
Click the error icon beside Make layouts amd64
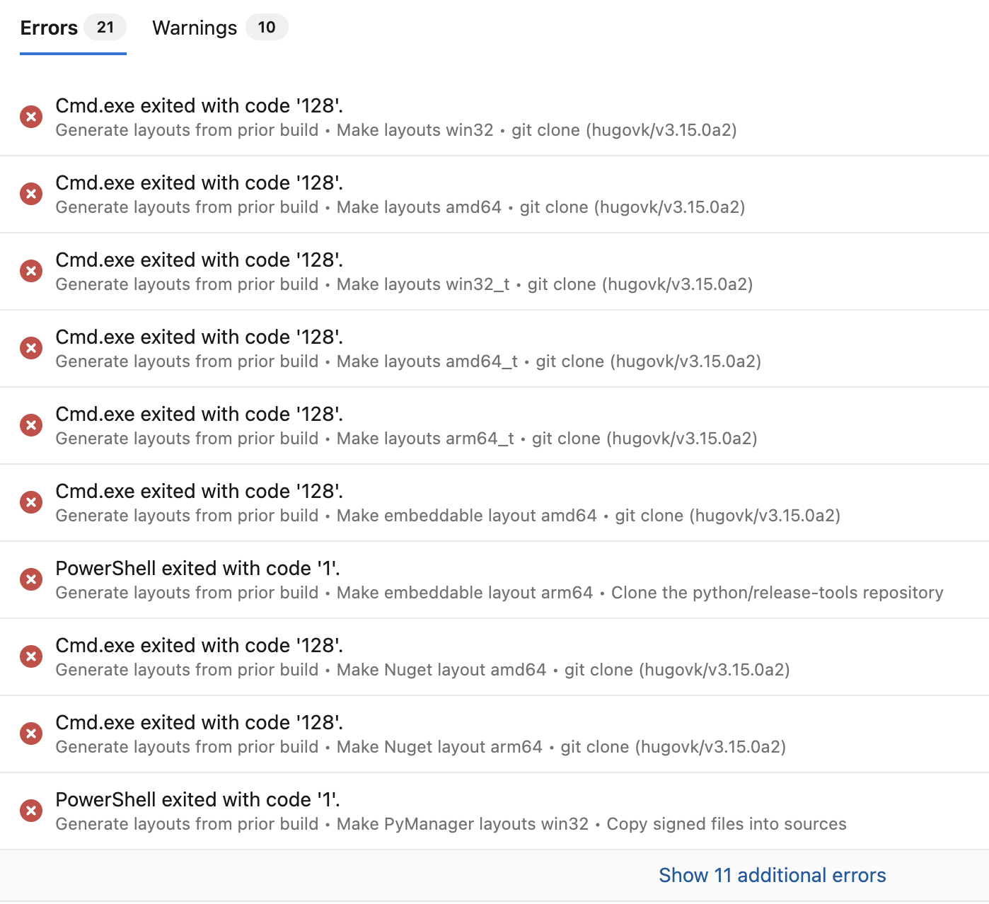(31, 194)
